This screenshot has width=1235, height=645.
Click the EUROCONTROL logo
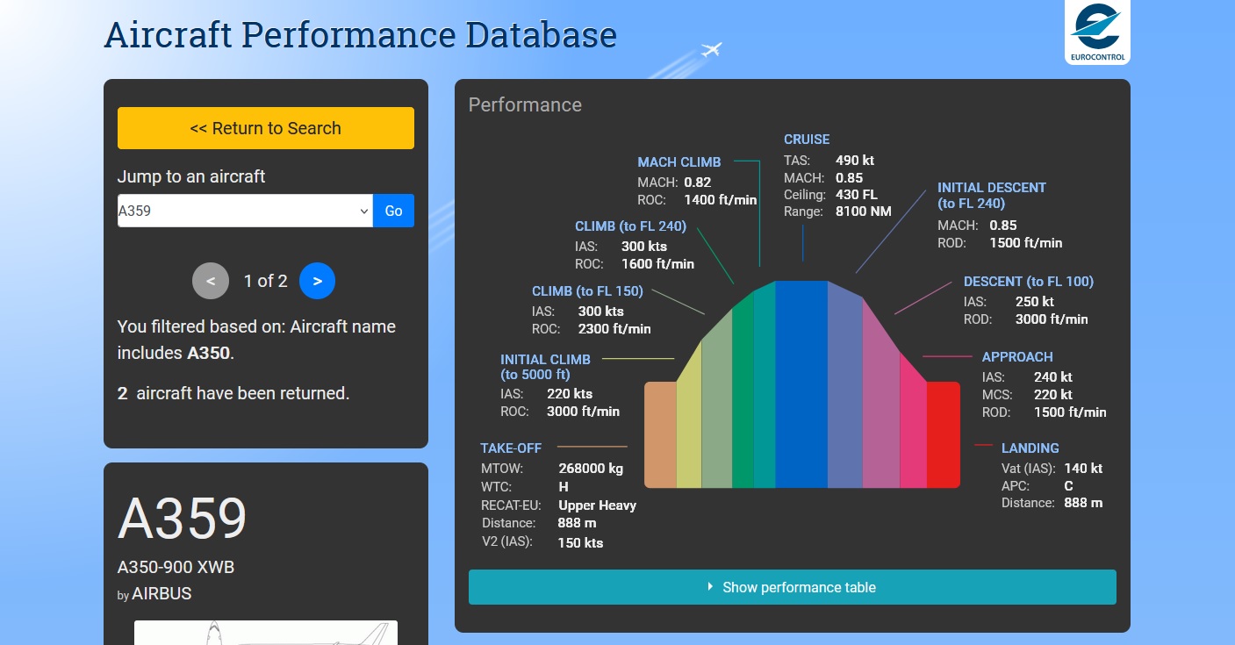click(1096, 32)
